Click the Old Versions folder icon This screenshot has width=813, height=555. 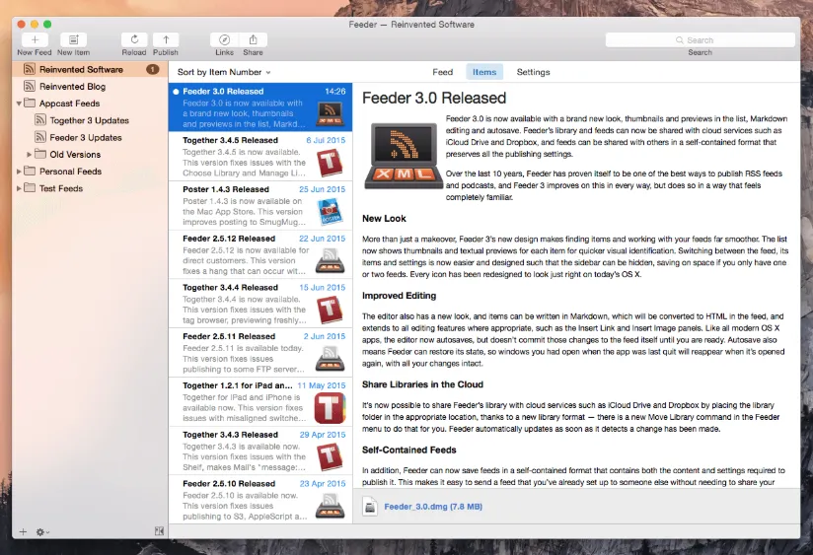click(x=39, y=154)
